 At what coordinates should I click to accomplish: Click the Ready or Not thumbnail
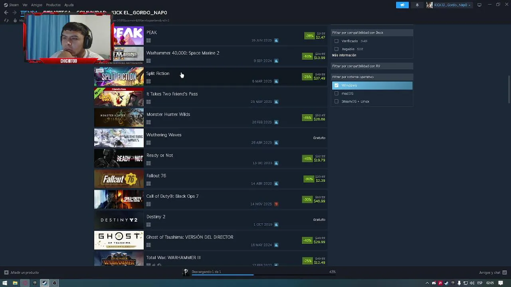(119, 159)
